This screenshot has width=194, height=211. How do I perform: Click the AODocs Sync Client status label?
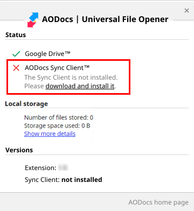(57, 68)
